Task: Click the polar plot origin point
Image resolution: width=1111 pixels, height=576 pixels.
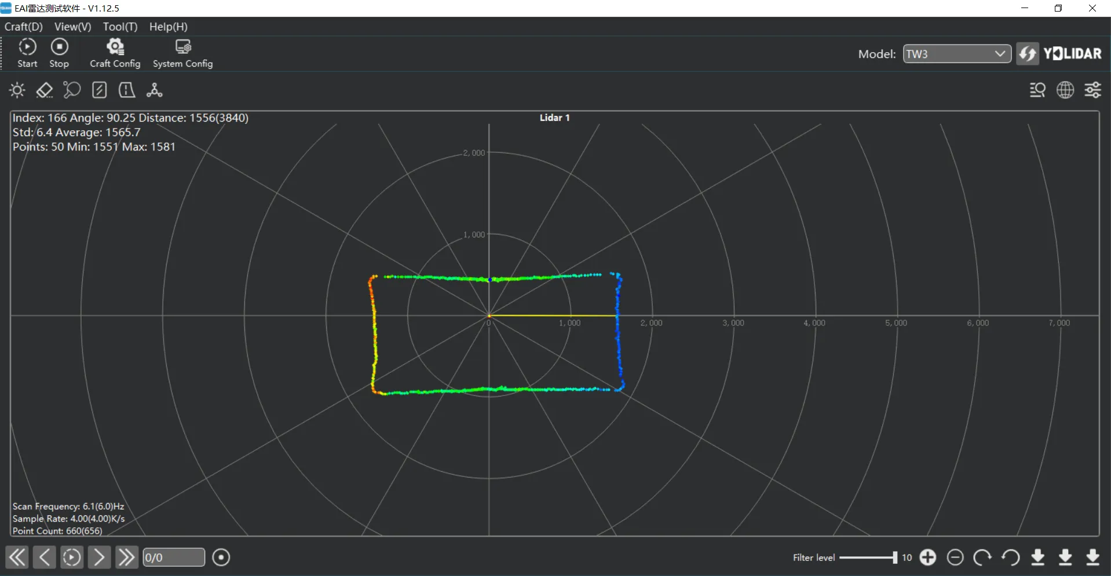Action: click(x=489, y=315)
